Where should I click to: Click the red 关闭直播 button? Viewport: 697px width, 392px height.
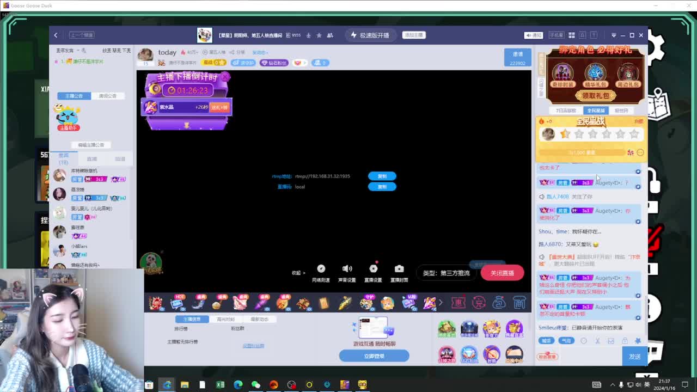tap(502, 273)
